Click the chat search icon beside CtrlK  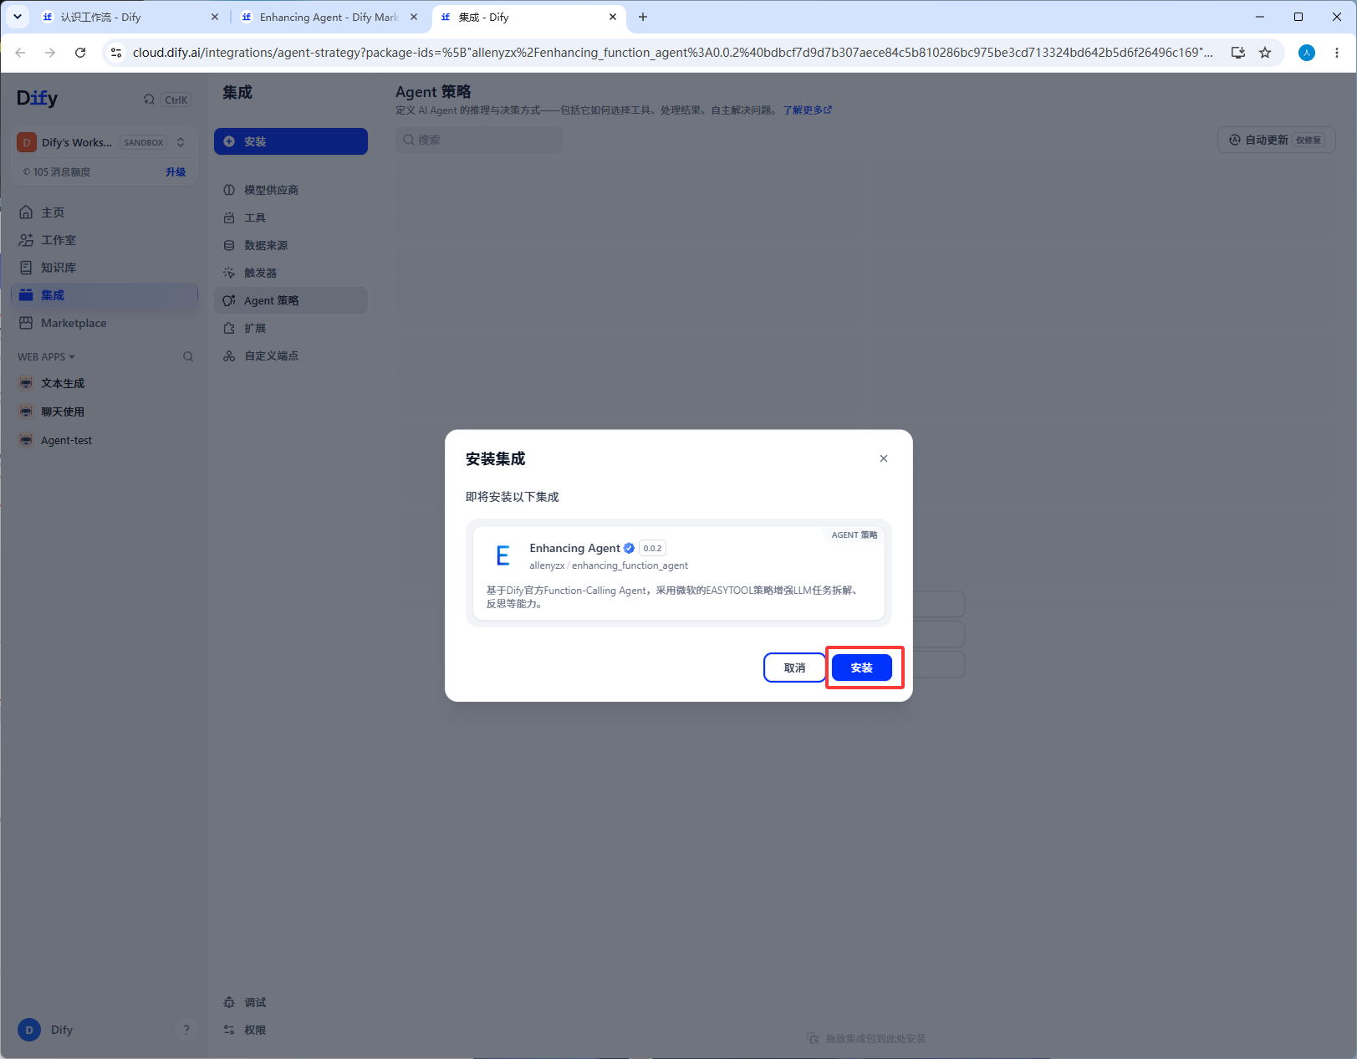tap(149, 100)
